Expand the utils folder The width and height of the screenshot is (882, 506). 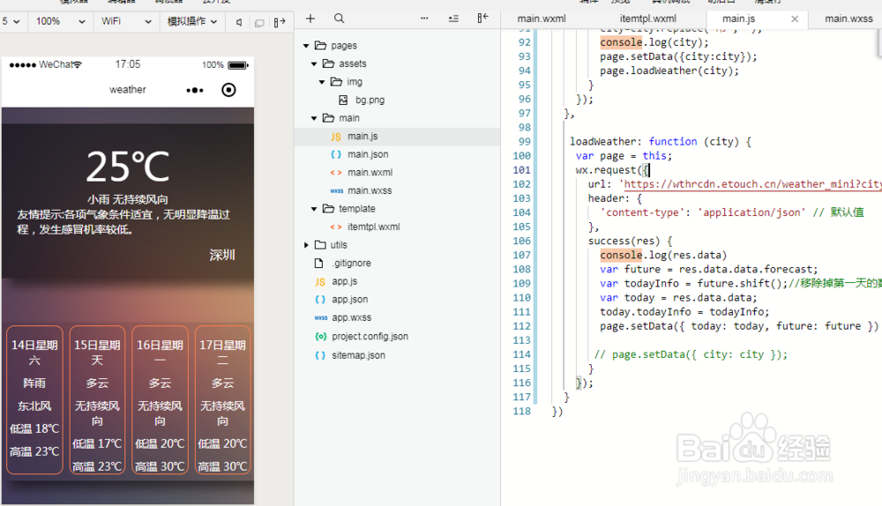(x=306, y=245)
